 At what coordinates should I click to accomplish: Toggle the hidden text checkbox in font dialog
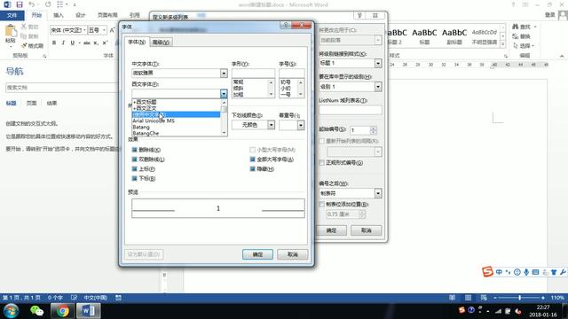(252, 169)
